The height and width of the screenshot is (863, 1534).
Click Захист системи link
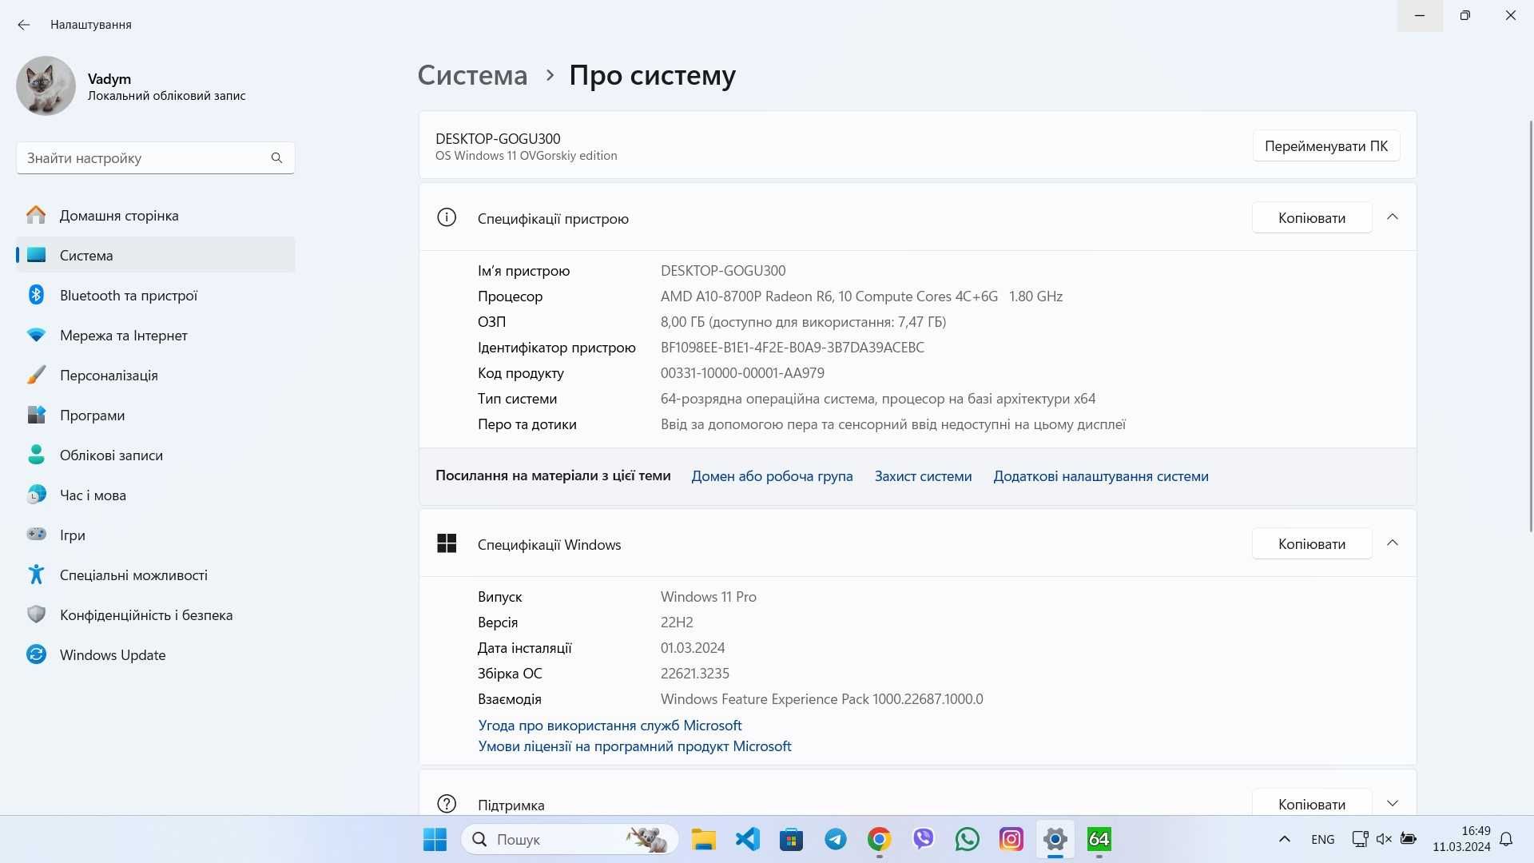(924, 475)
